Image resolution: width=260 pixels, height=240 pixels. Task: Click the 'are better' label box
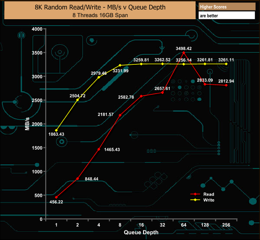click(x=227, y=16)
